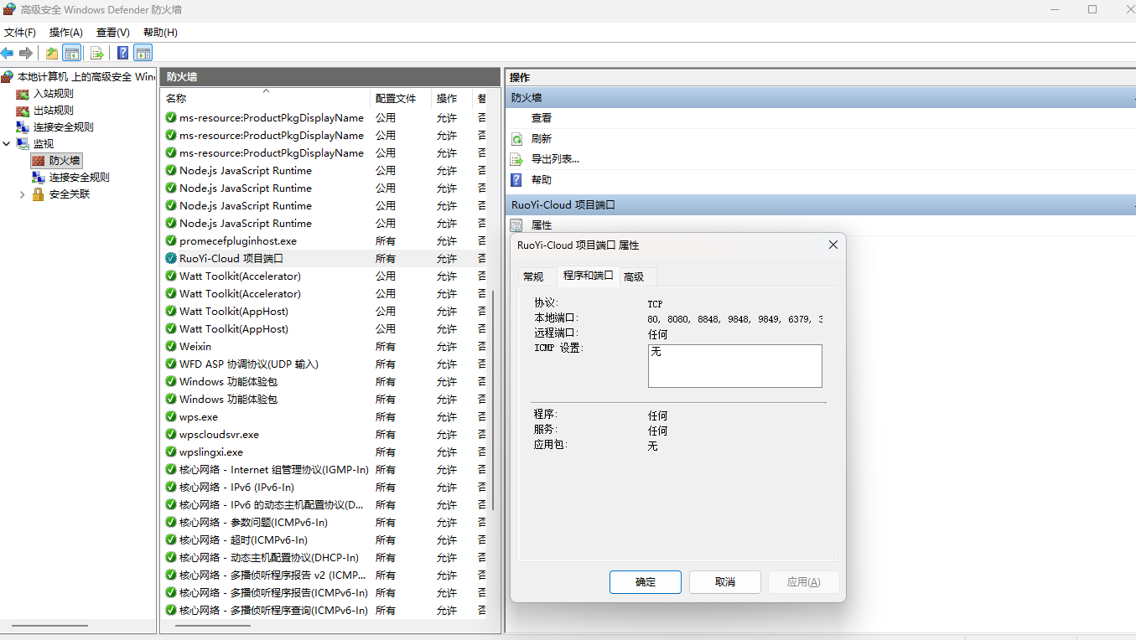This screenshot has height=640, width=1136.
Task: Select 核心网络 - 动态主机配置协议(DHCP-In) row
Action: (x=325, y=558)
